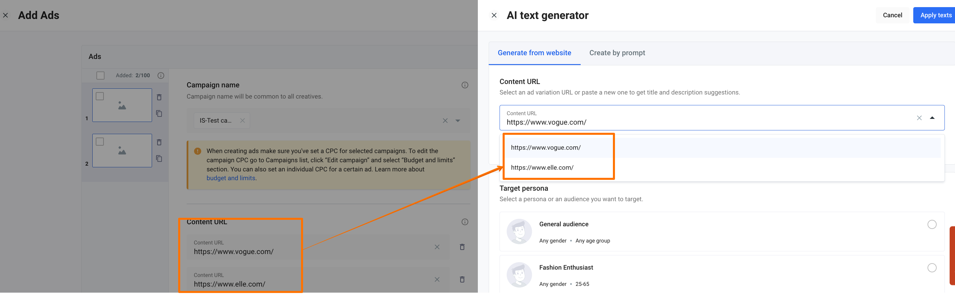The width and height of the screenshot is (955, 294).
Task: Tick the select-all ads checkbox
Action: 100,76
